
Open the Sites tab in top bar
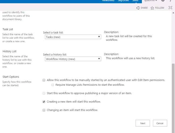coord(135,1)
